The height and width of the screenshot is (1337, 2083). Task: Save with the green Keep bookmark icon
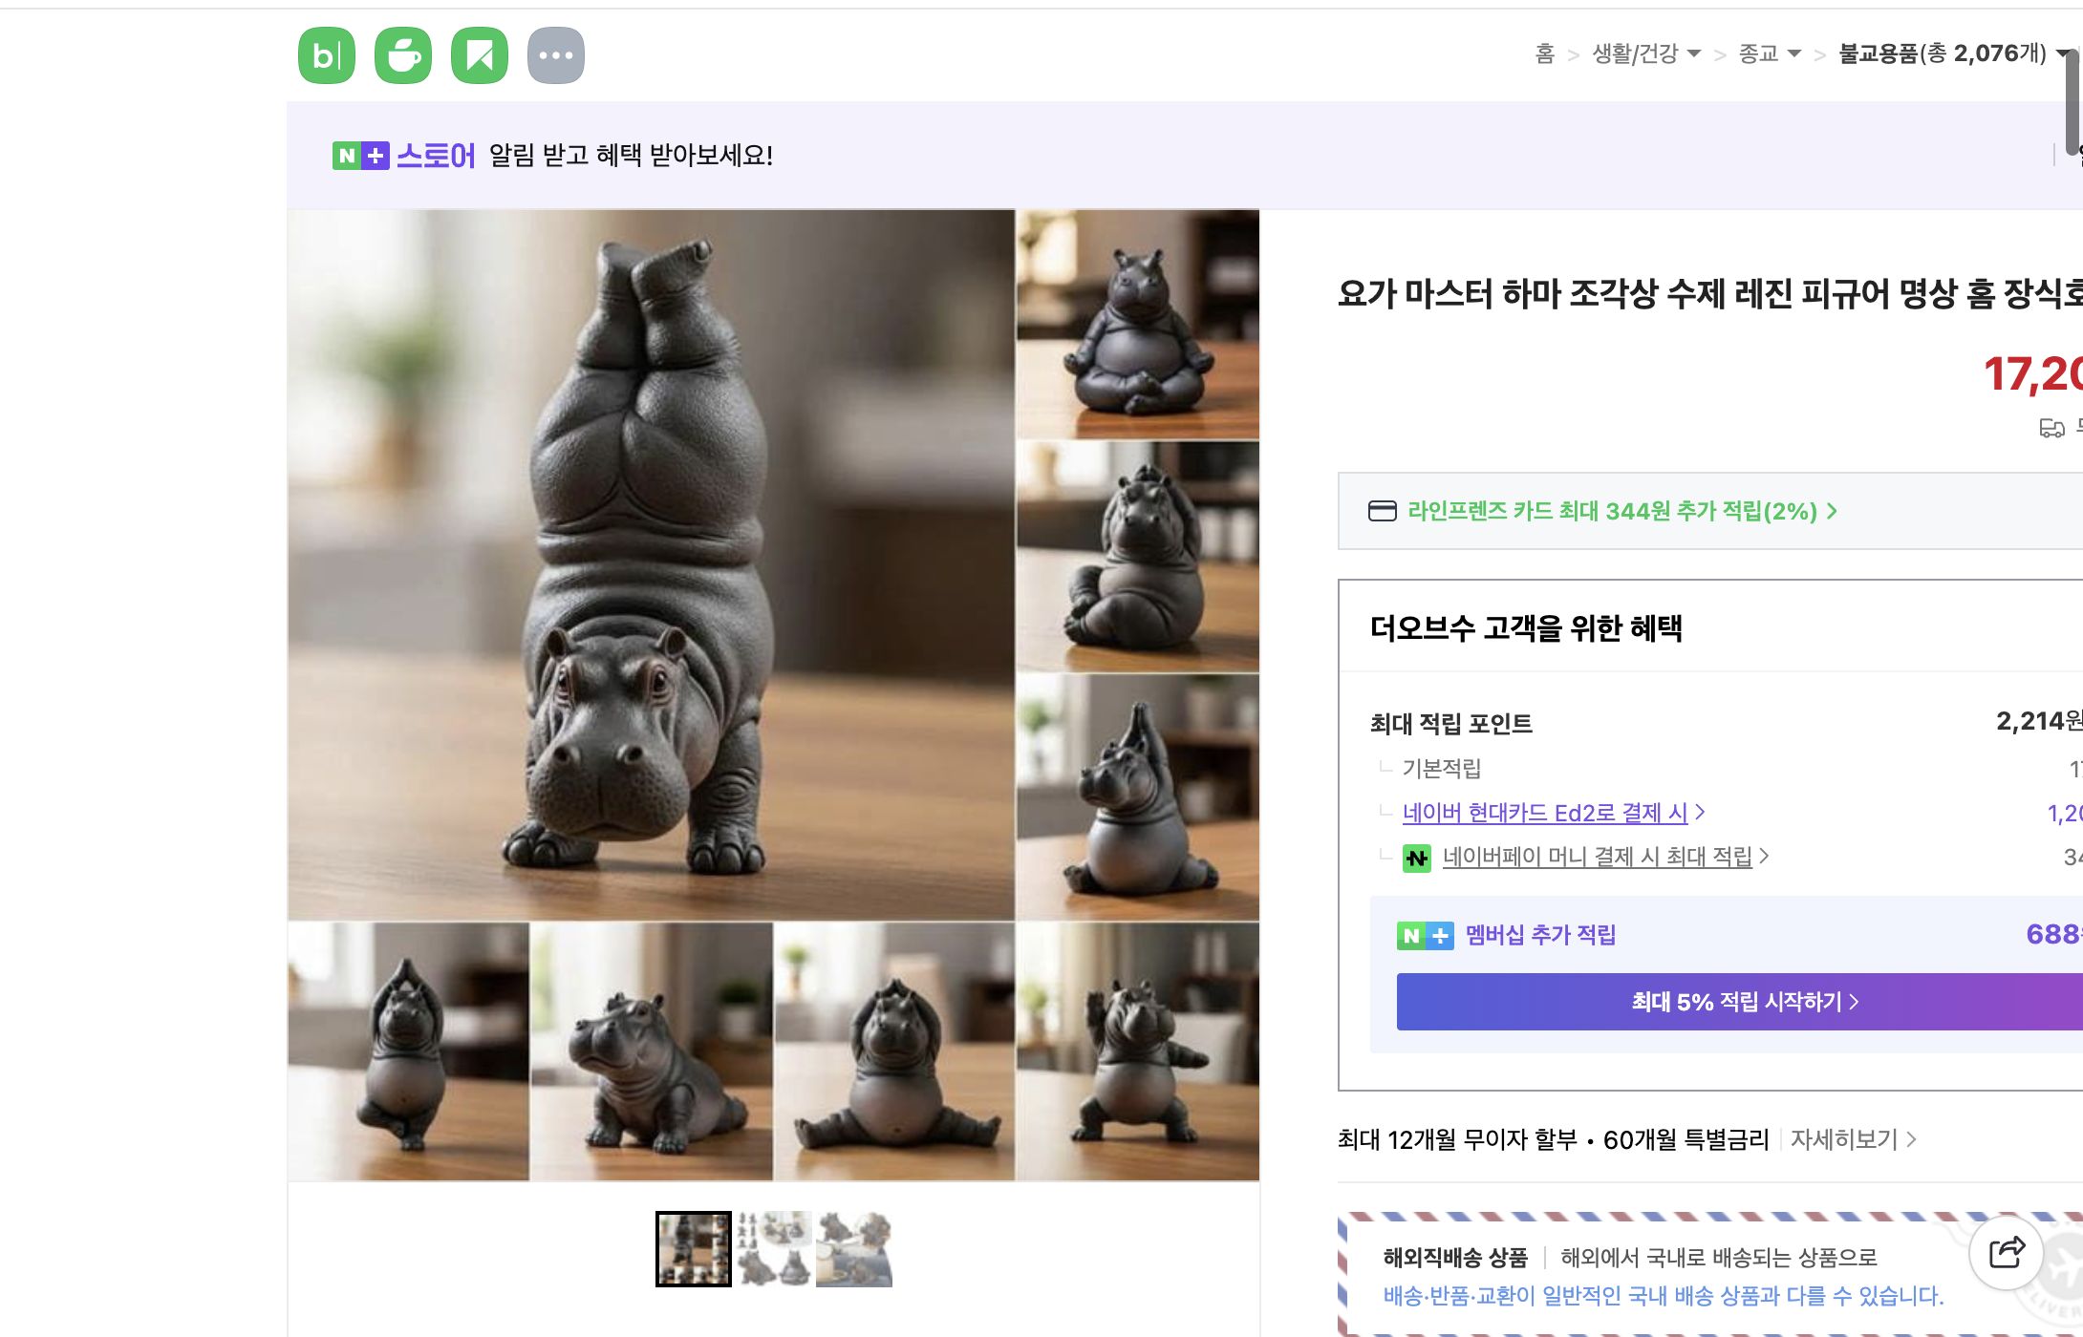coord(480,54)
